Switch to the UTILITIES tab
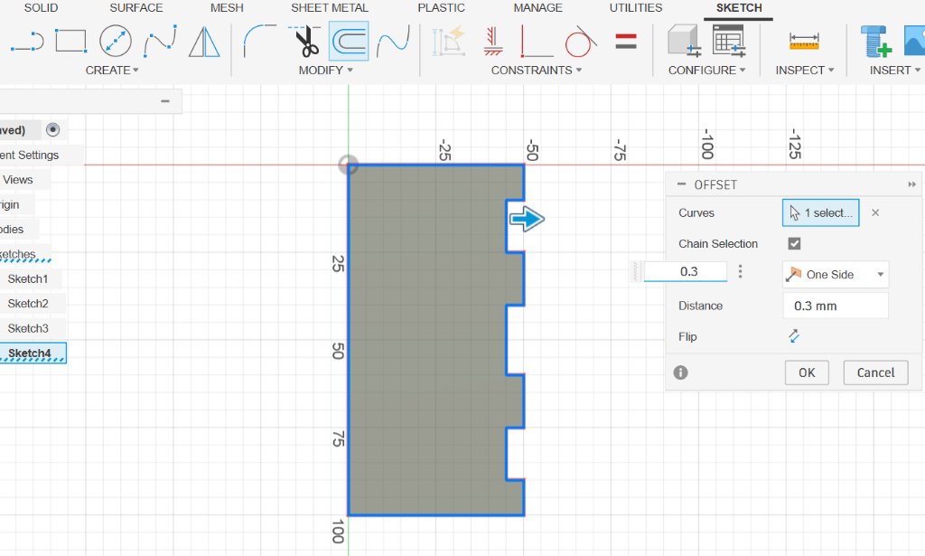 pyautogui.click(x=636, y=7)
